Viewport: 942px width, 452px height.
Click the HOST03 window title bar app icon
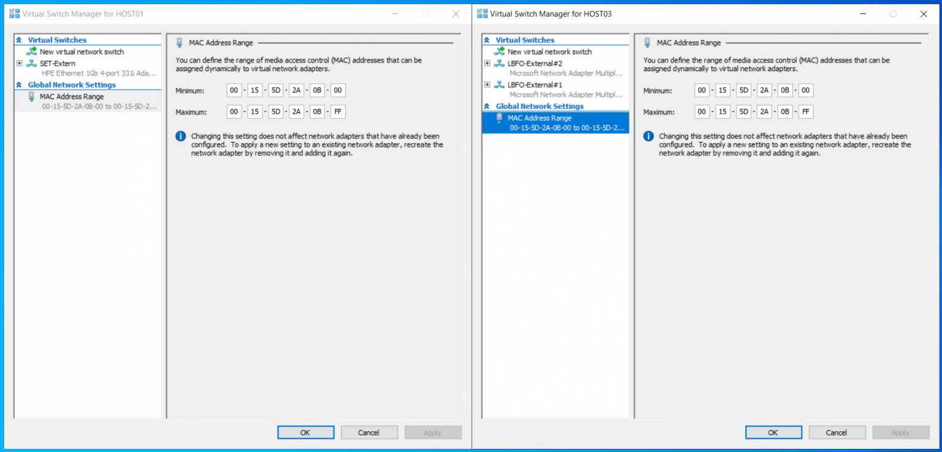click(482, 13)
